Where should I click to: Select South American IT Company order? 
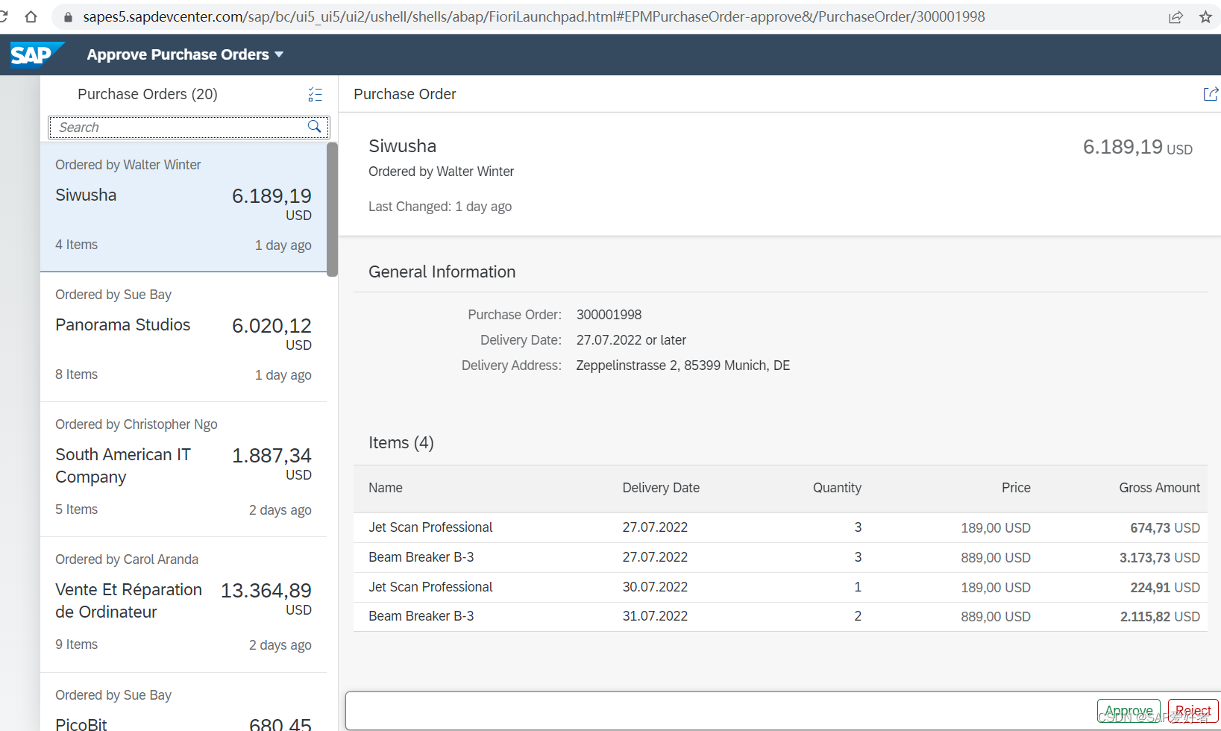click(x=183, y=470)
